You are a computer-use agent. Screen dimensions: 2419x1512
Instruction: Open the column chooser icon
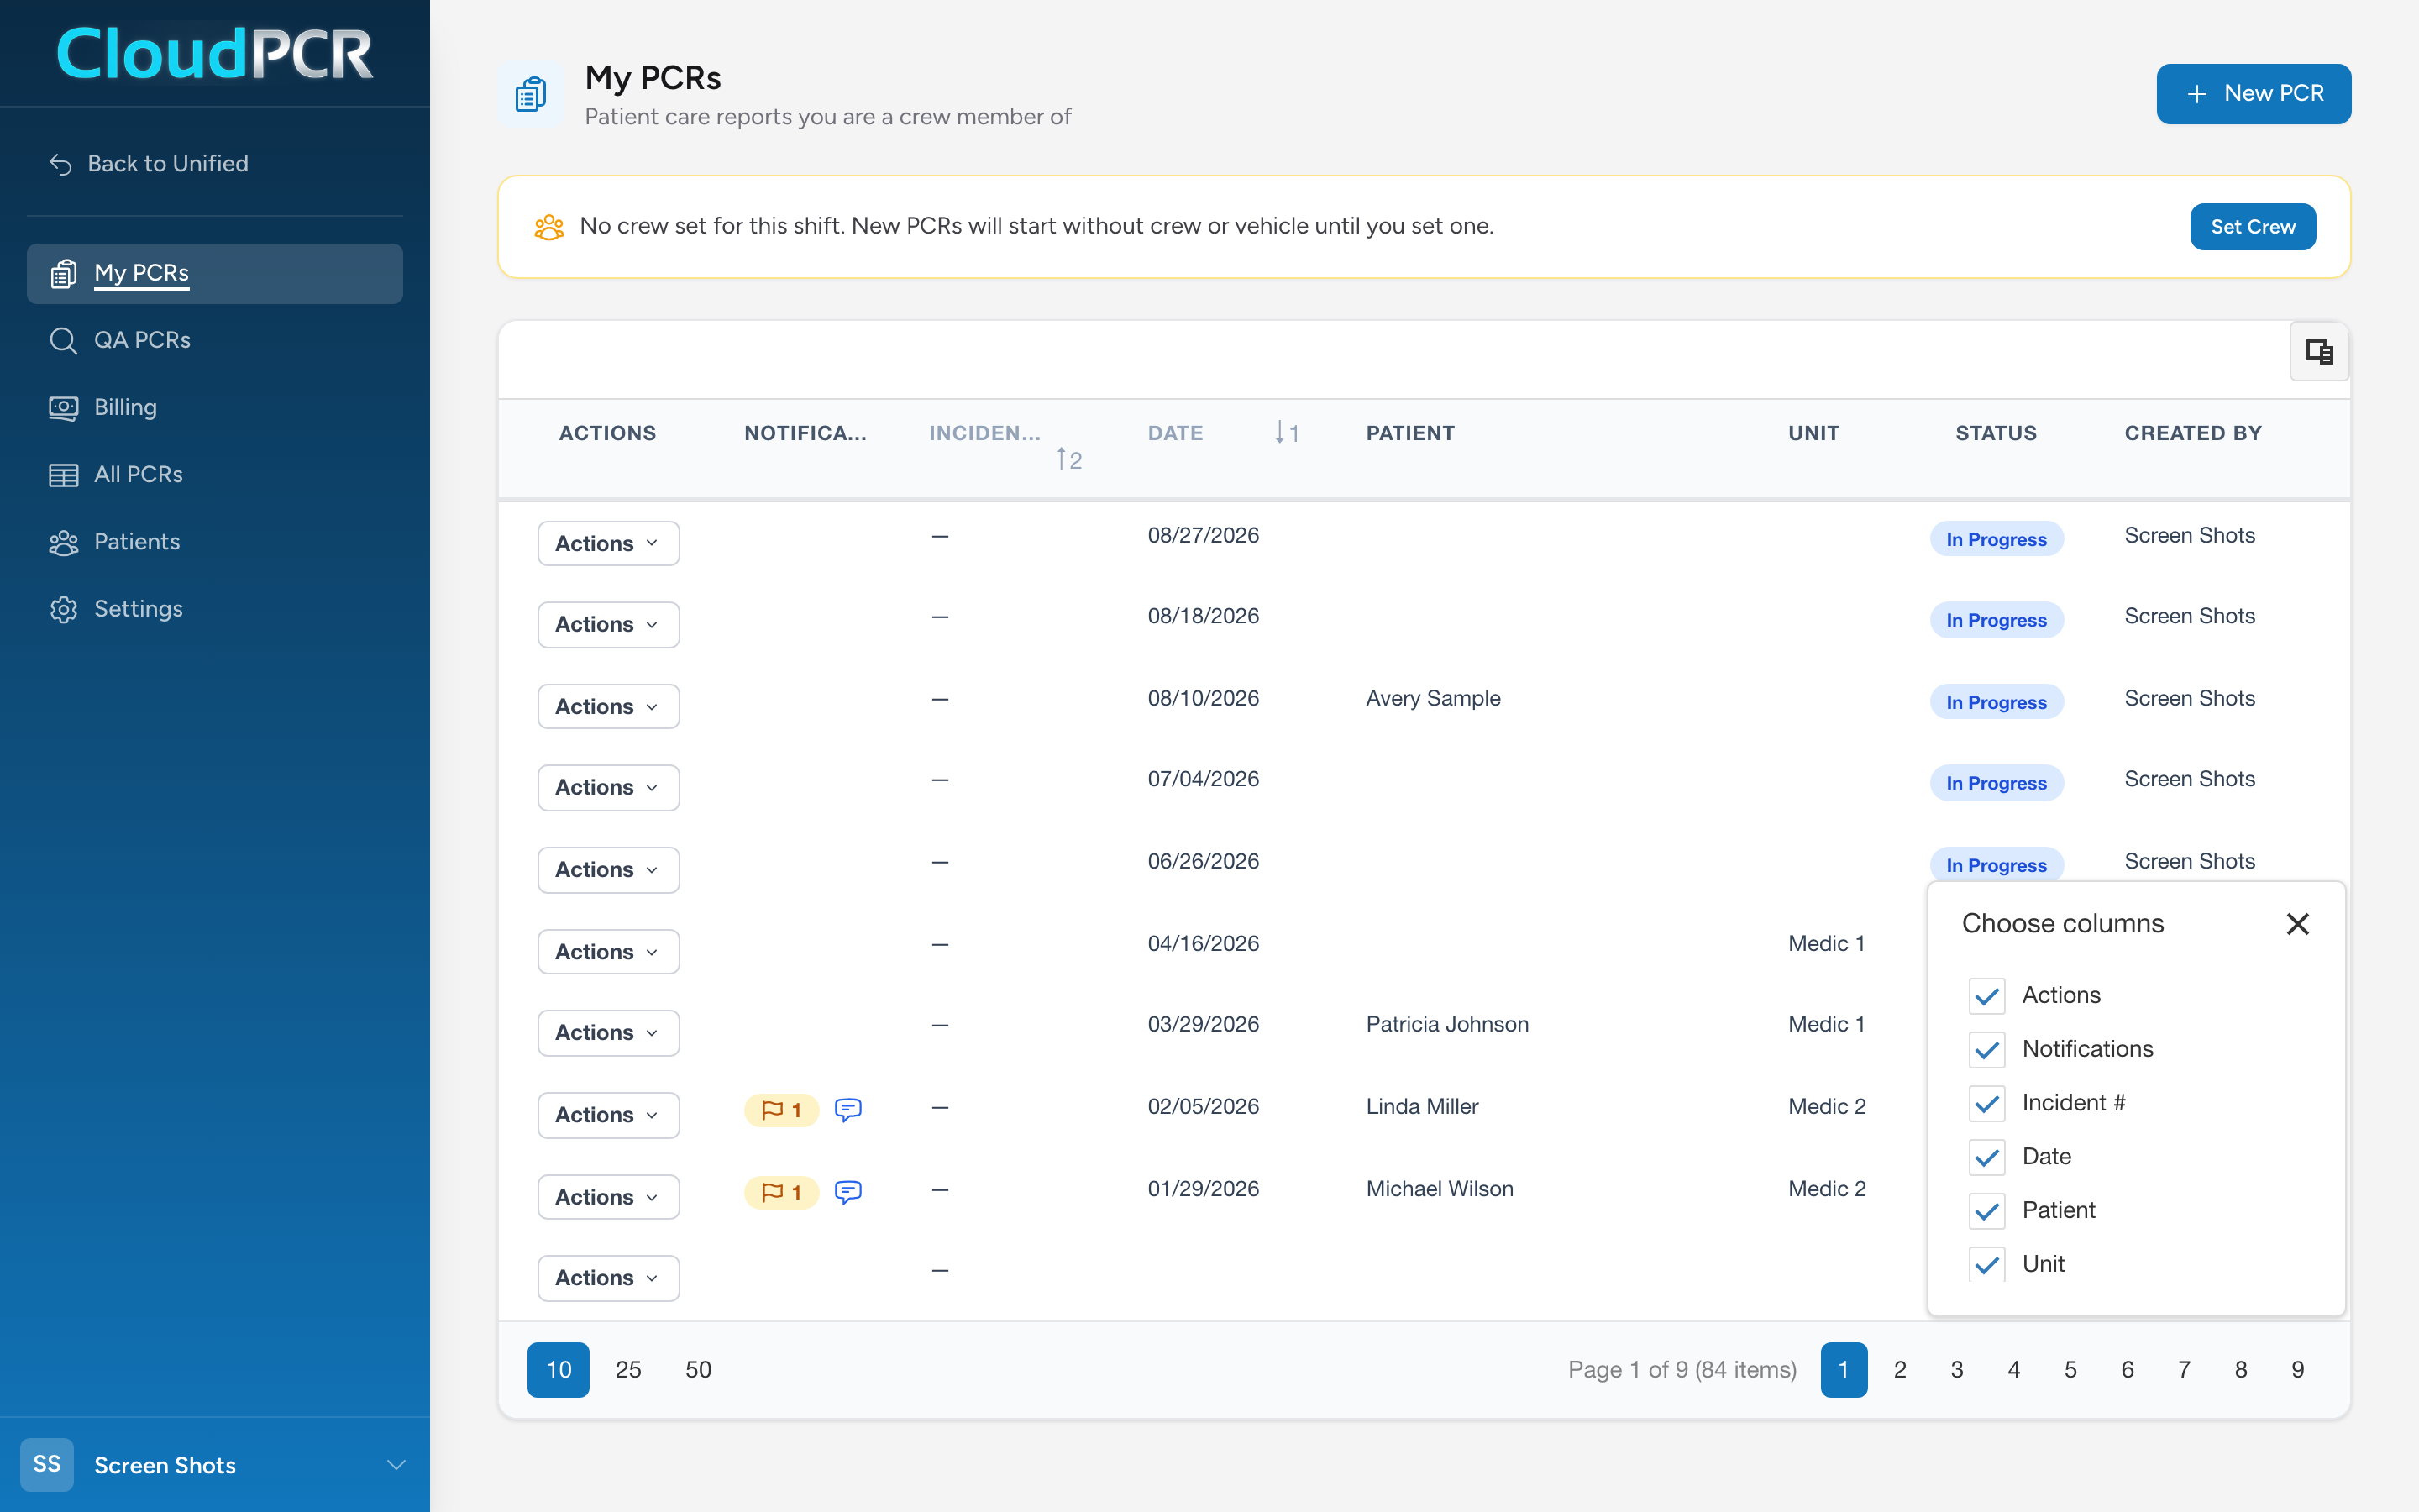pyautogui.click(x=2319, y=352)
